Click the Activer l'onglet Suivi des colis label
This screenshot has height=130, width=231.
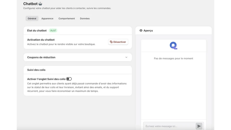click(46, 79)
